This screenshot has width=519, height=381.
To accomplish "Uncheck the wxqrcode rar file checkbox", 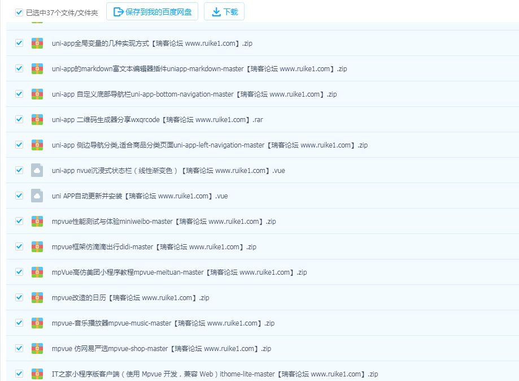I will pos(19,119).
